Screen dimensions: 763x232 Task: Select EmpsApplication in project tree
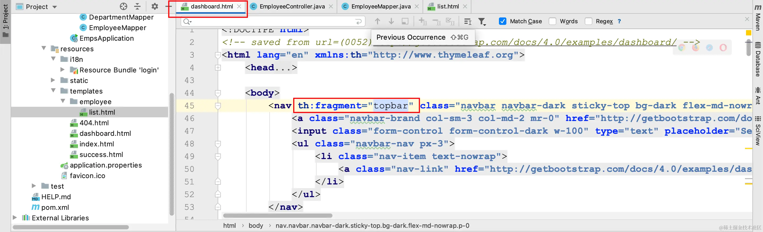[107, 38]
